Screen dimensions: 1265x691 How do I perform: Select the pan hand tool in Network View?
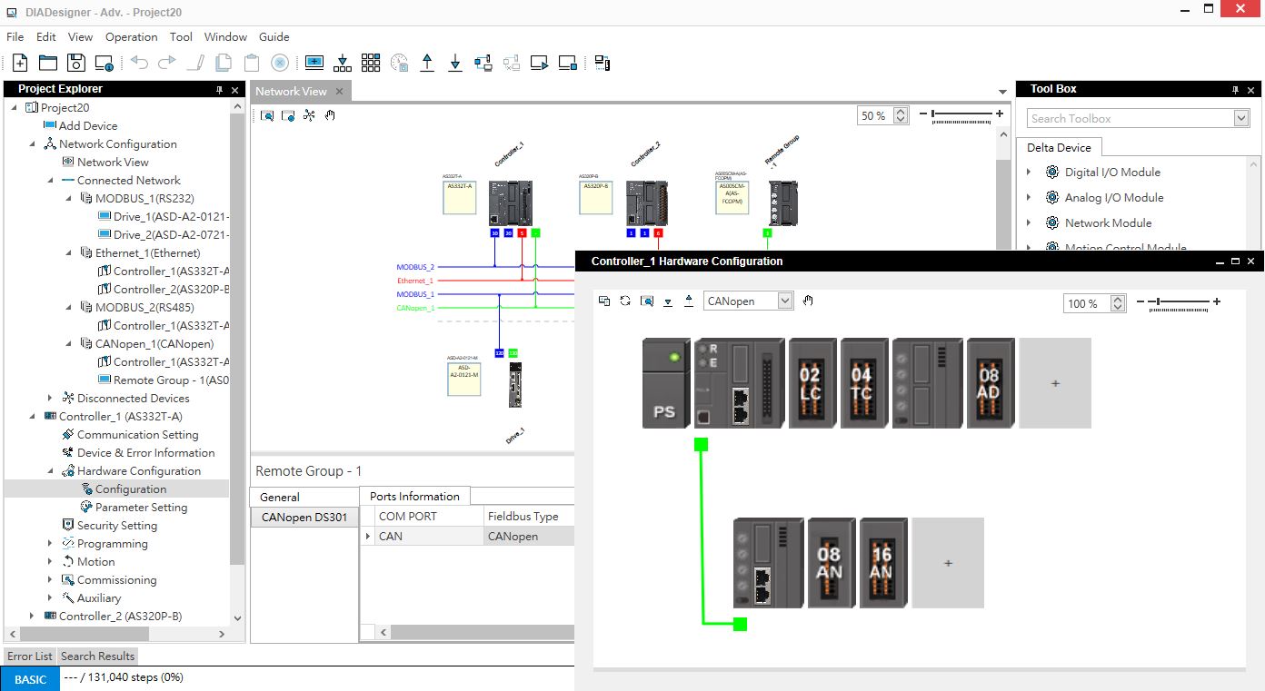point(330,115)
